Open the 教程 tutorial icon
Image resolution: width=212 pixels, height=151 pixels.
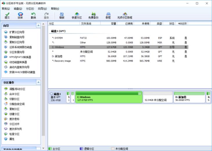pos(108,16)
